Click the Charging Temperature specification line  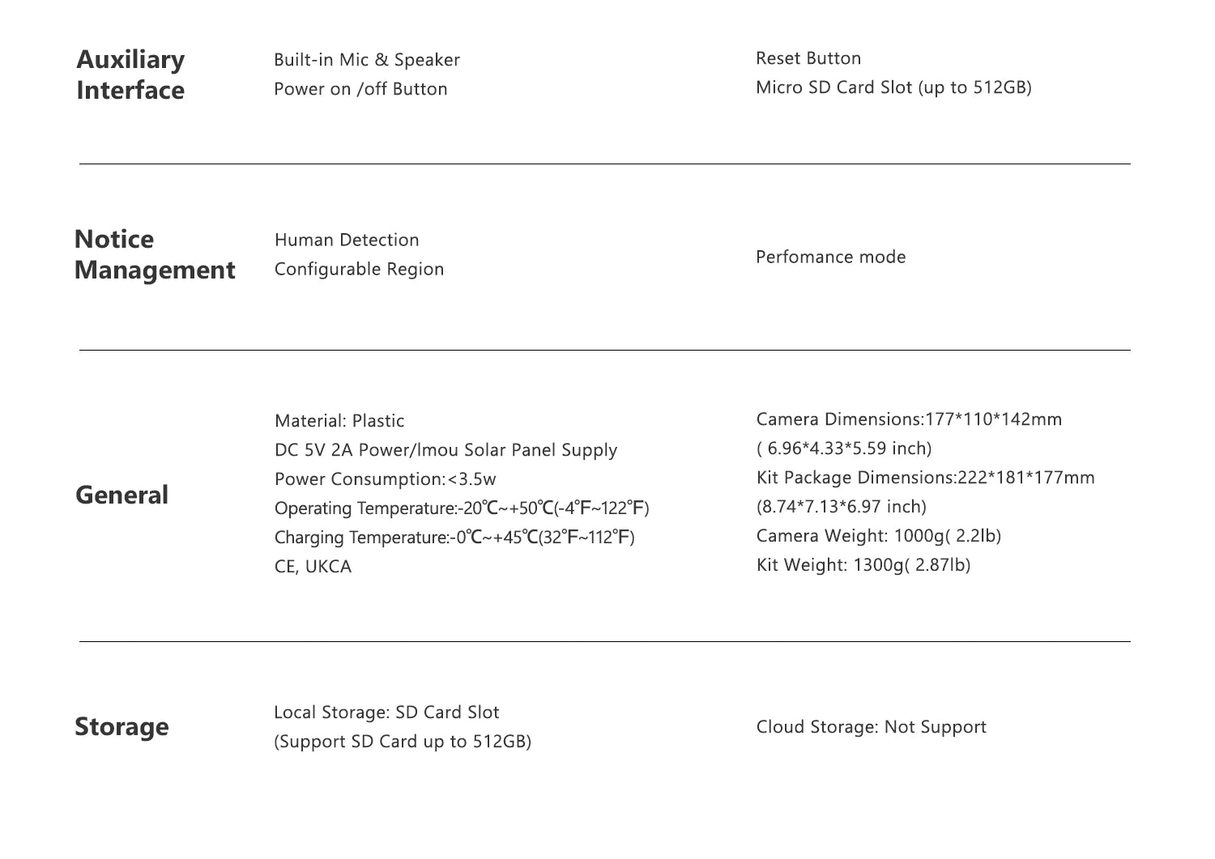click(454, 538)
